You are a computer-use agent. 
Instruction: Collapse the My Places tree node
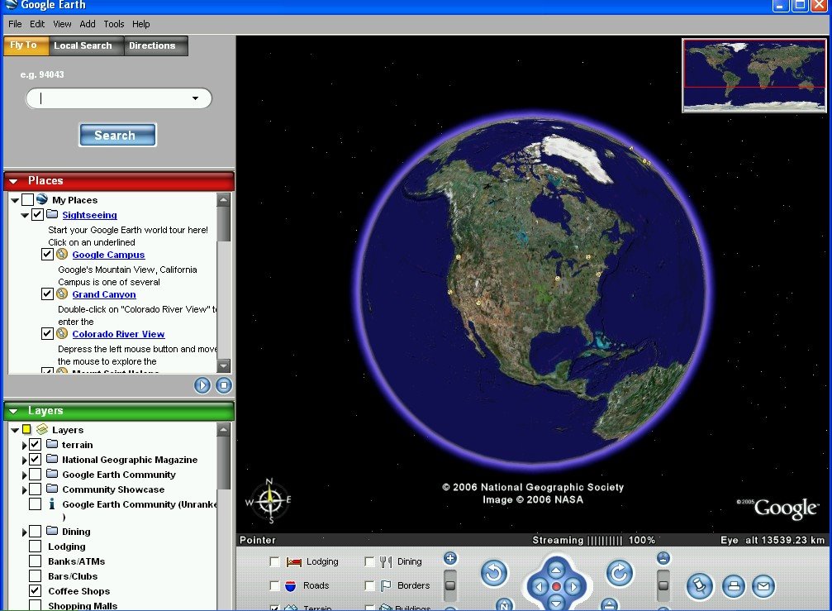15,200
